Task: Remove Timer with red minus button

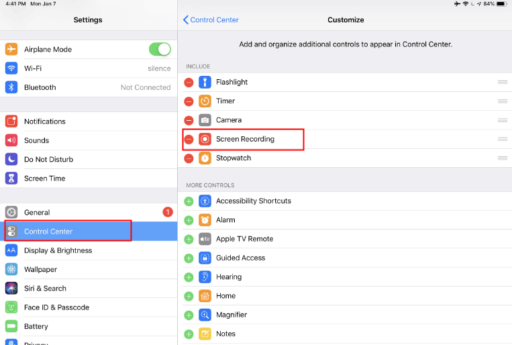Action: [x=189, y=101]
